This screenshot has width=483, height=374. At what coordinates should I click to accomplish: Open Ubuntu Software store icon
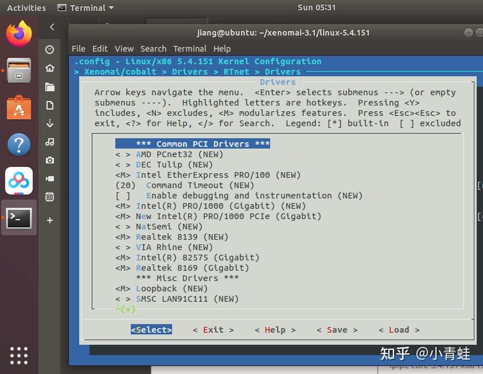[19, 107]
